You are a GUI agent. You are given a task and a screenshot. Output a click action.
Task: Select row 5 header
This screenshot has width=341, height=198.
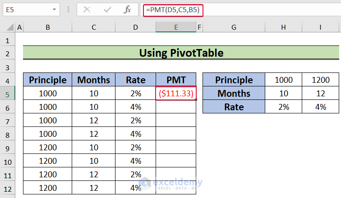click(x=8, y=94)
